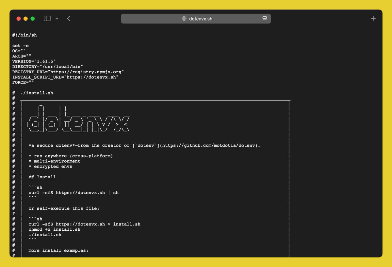
Task: Open the sidebar options dropdown chevron
Action: pos(57,19)
